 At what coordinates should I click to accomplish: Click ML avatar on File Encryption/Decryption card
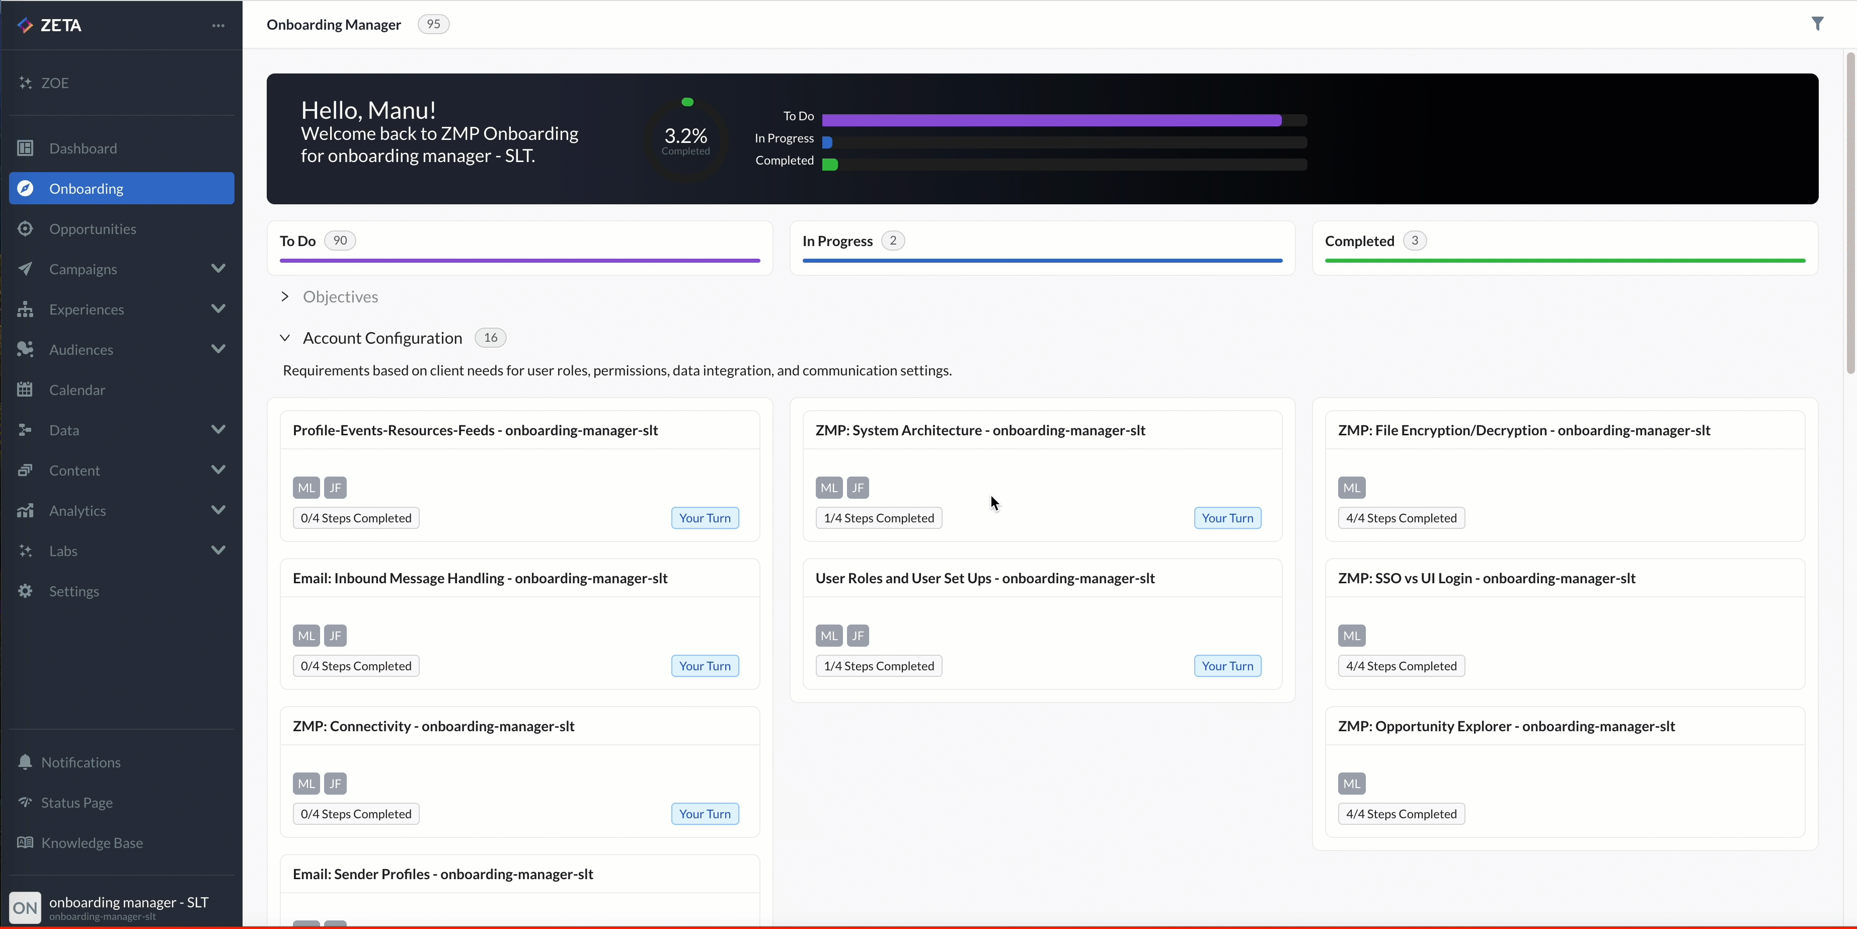coord(1352,488)
